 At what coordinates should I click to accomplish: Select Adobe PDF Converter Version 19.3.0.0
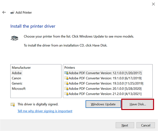click(106, 83)
